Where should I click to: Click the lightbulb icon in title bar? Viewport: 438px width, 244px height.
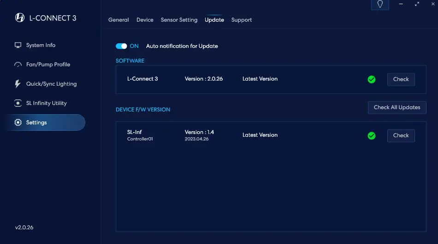tap(380, 4)
